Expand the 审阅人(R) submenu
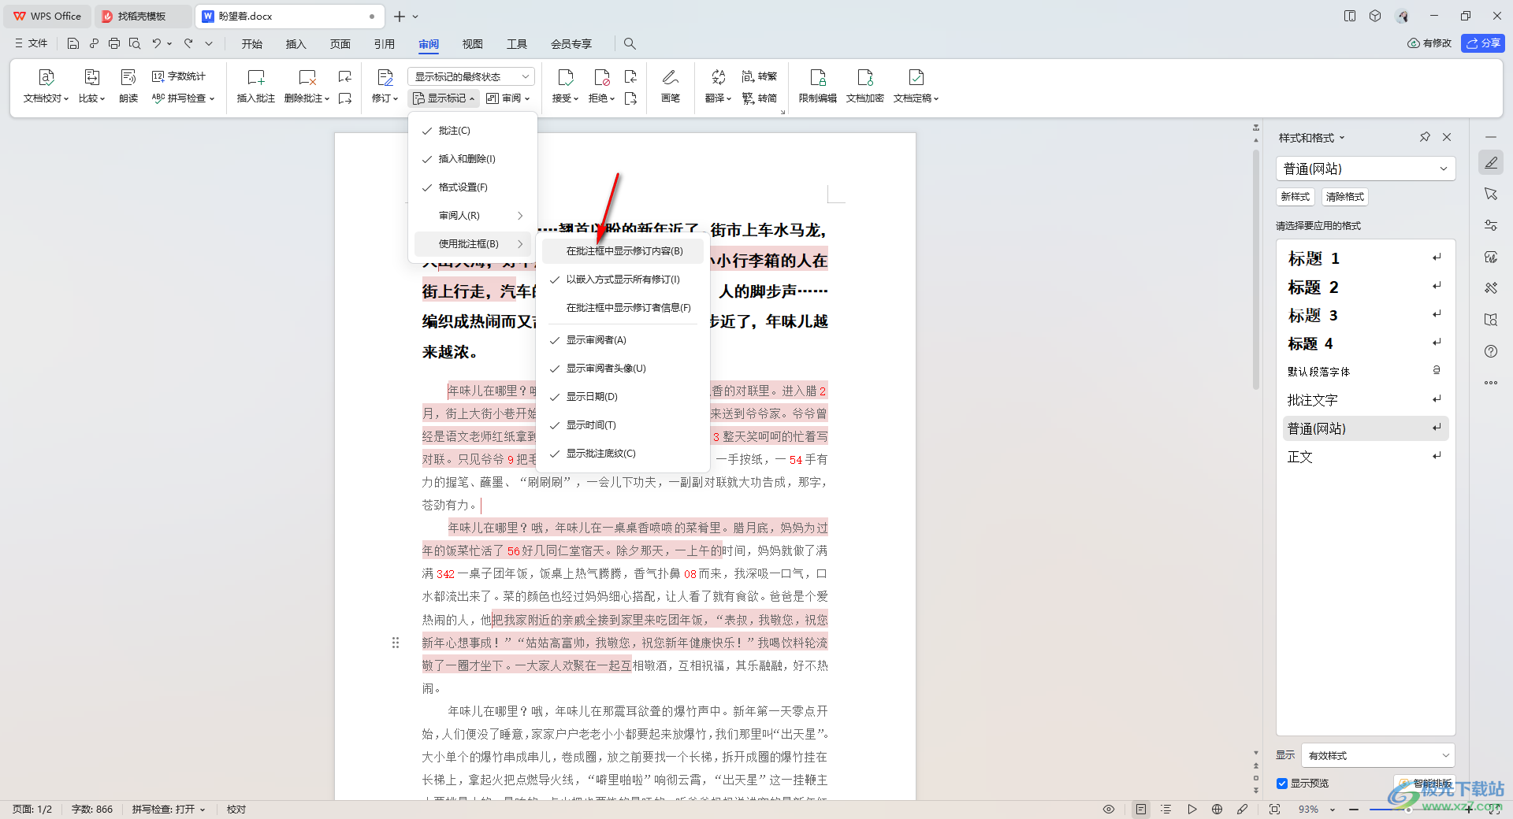This screenshot has height=819, width=1513. click(x=473, y=216)
